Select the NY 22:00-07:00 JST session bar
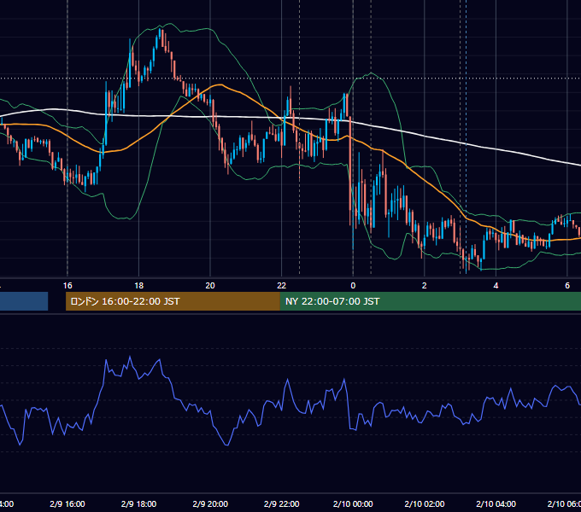 pos(430,301)
